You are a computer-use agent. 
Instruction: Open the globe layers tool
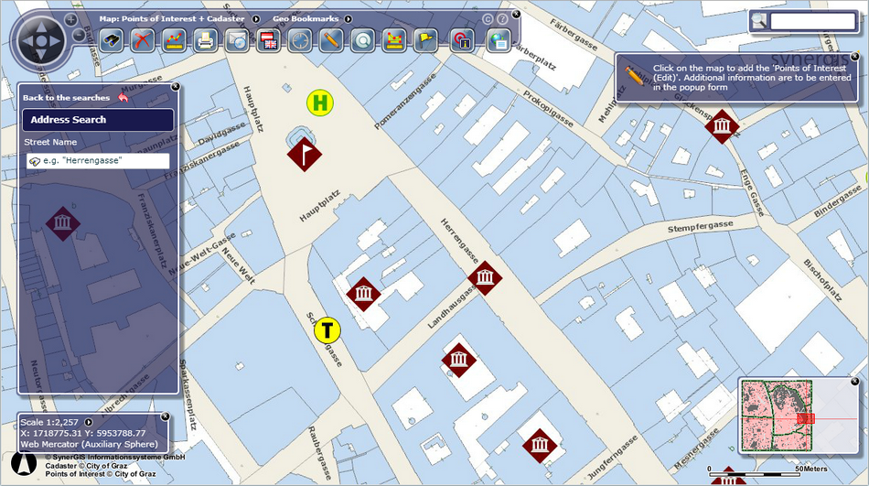(499, 41)
